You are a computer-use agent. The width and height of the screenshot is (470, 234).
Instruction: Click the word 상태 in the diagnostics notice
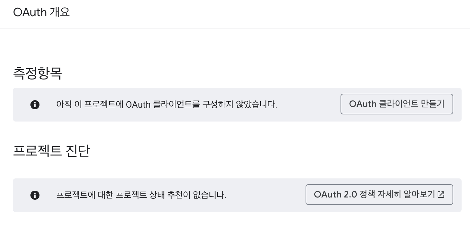click(157, 195)
